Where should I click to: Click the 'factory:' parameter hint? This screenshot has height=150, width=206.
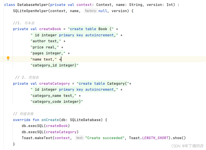pos(91,11)
